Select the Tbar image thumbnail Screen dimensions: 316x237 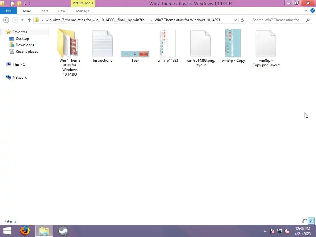[x=135, y=54]
